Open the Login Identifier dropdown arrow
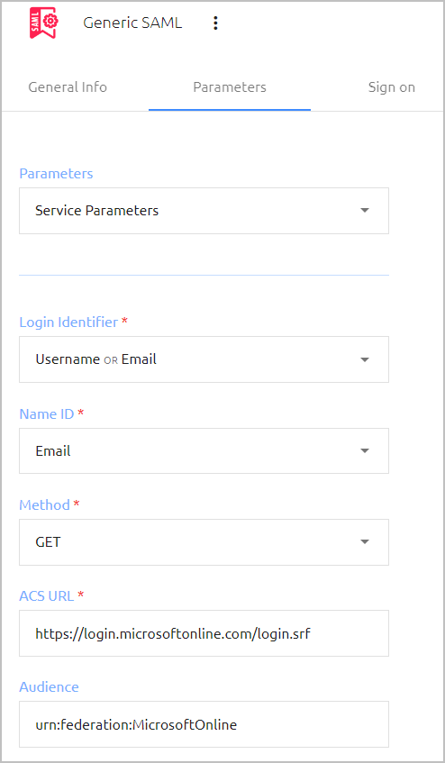This screenshot has width=445, height=763. coord(365,359)
